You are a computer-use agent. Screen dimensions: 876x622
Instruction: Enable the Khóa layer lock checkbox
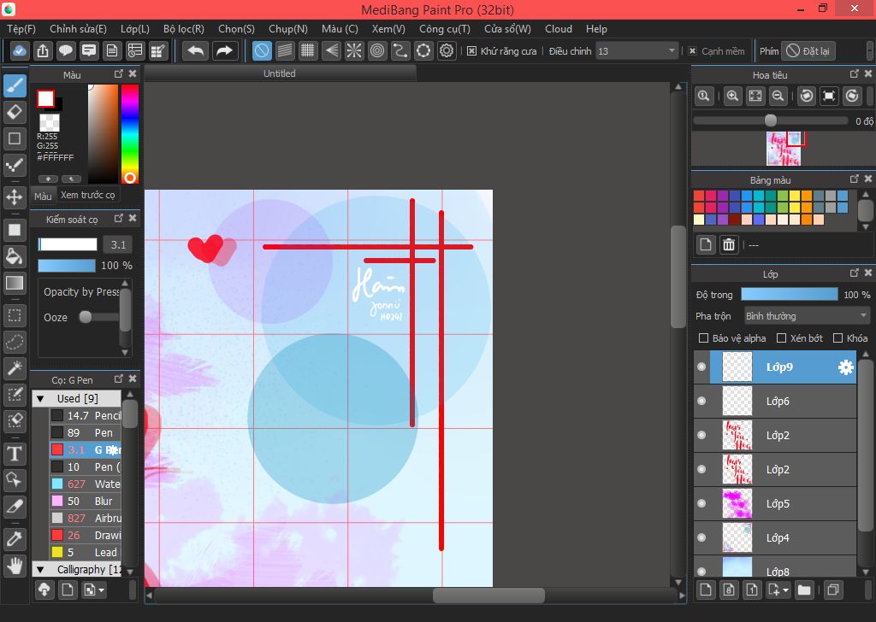coord(838,338)
